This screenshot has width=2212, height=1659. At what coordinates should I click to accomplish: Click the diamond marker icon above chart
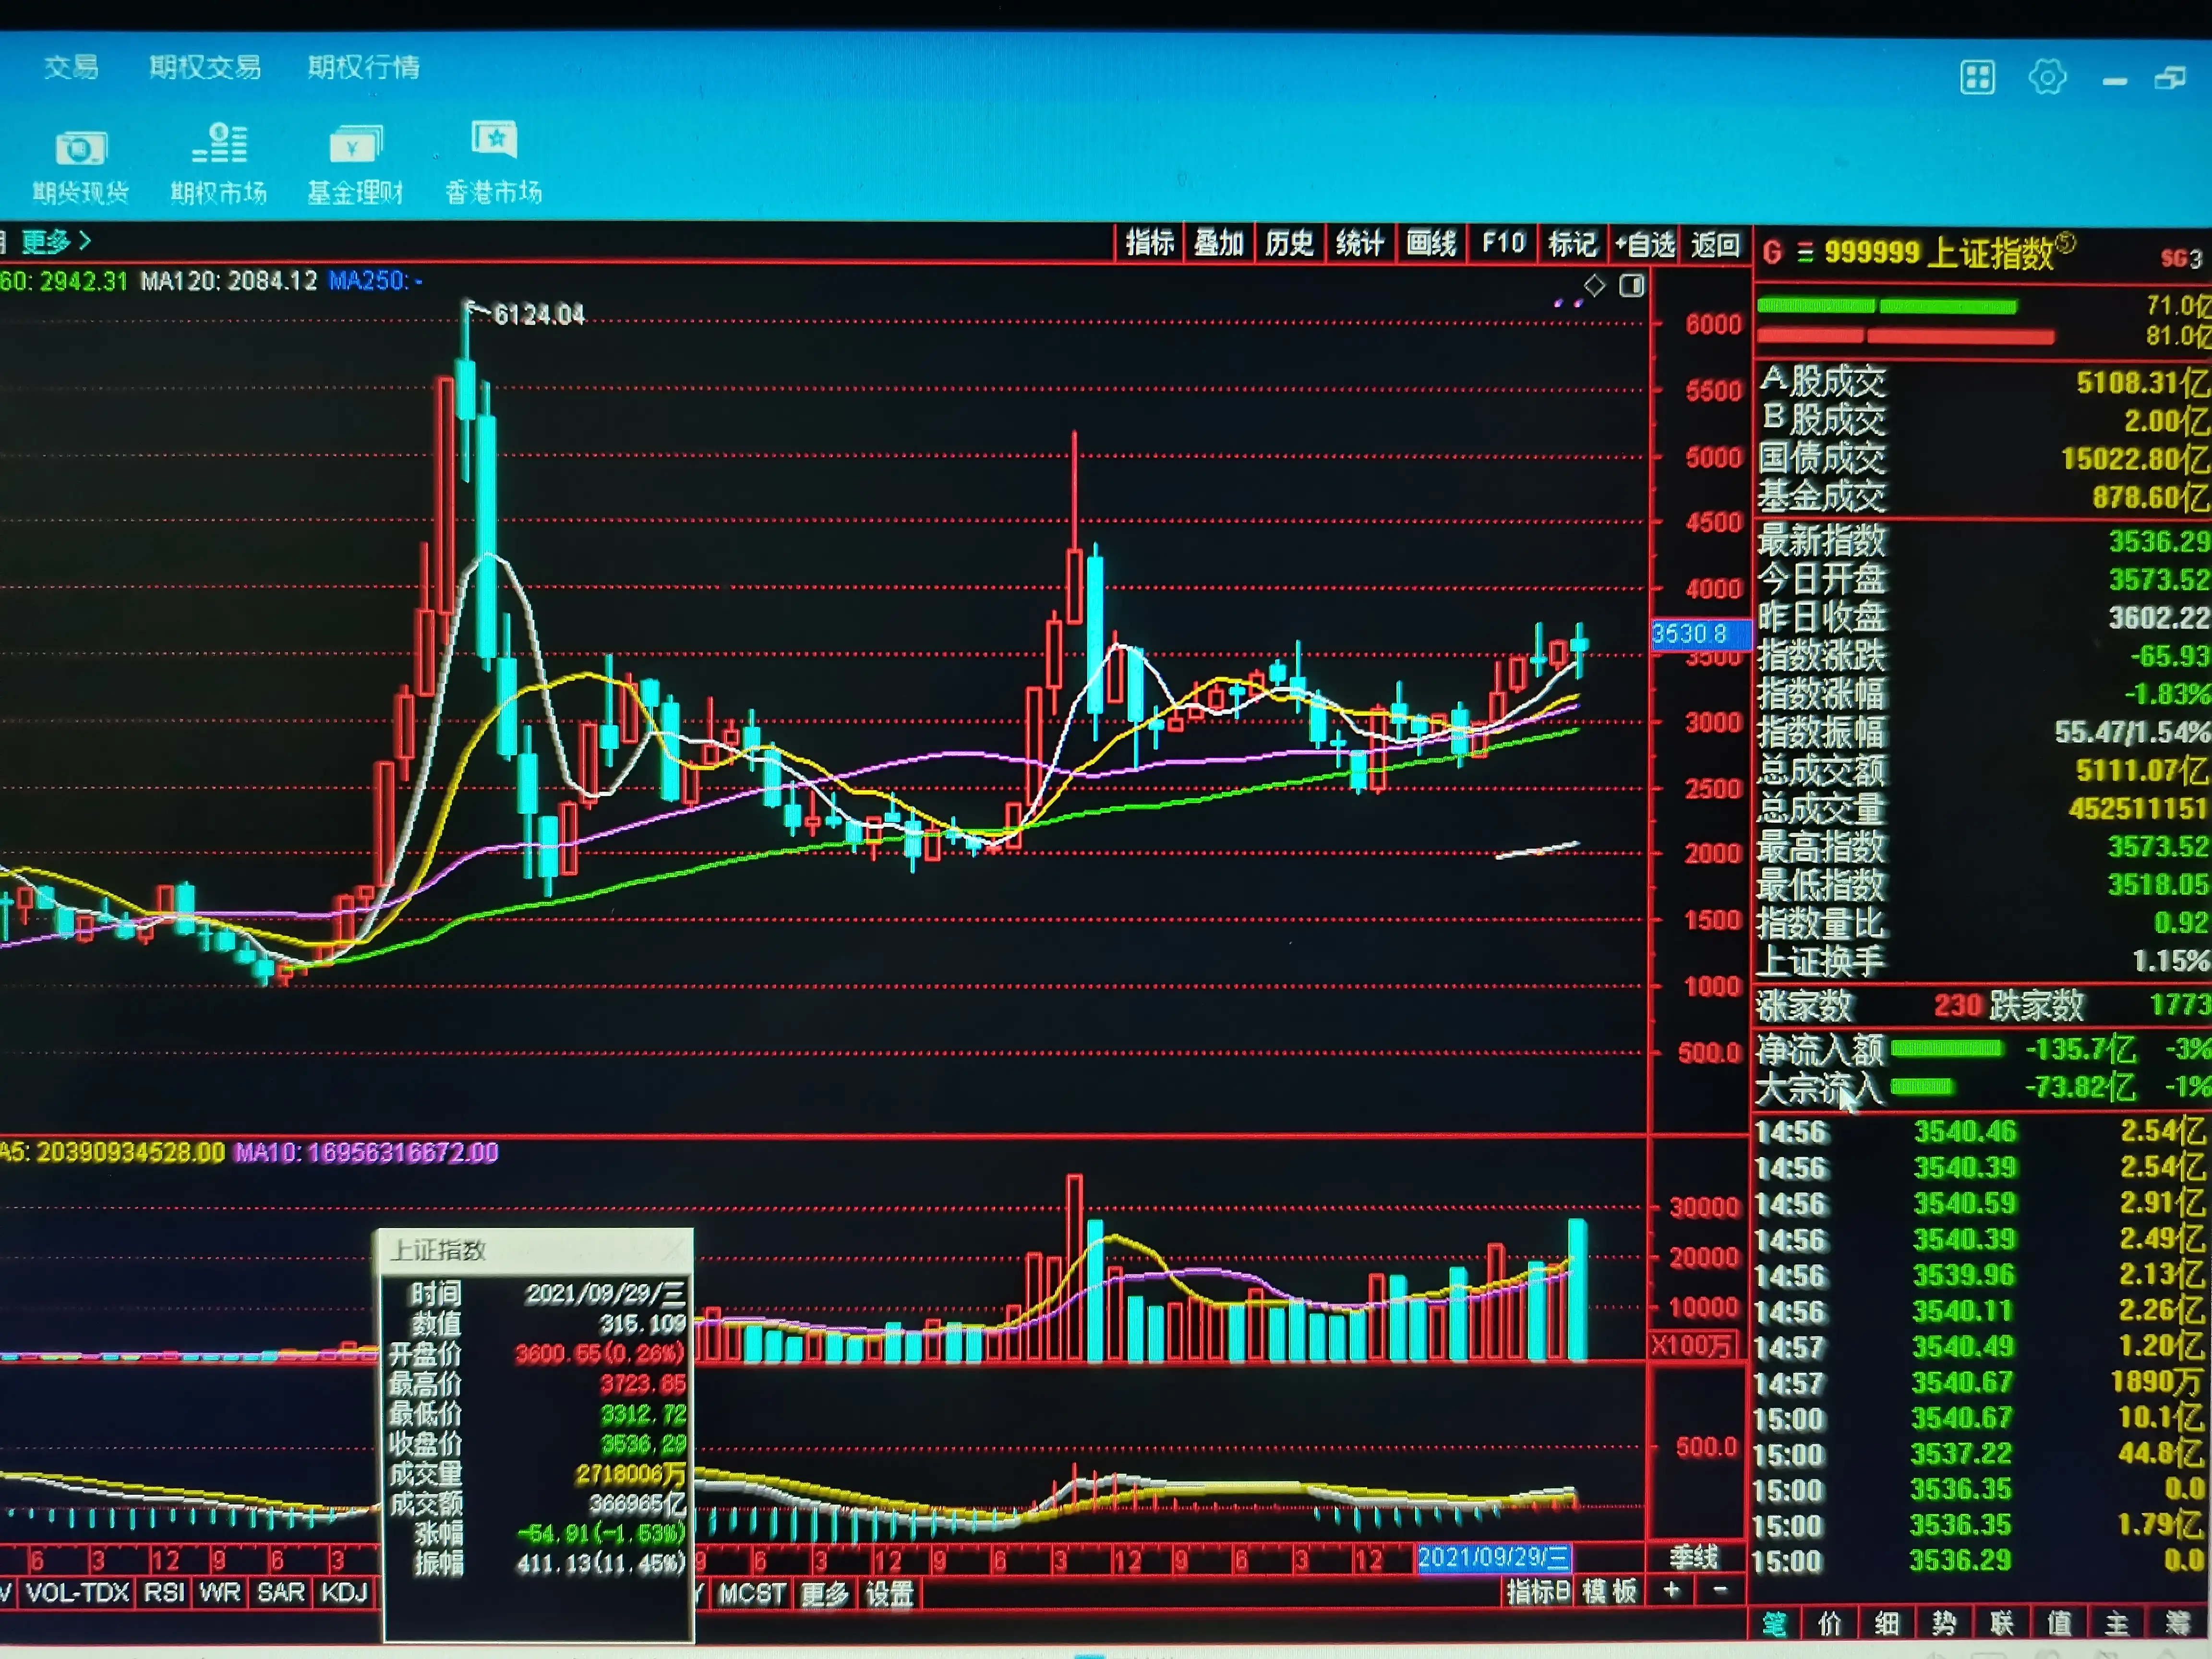[1594, 286]
